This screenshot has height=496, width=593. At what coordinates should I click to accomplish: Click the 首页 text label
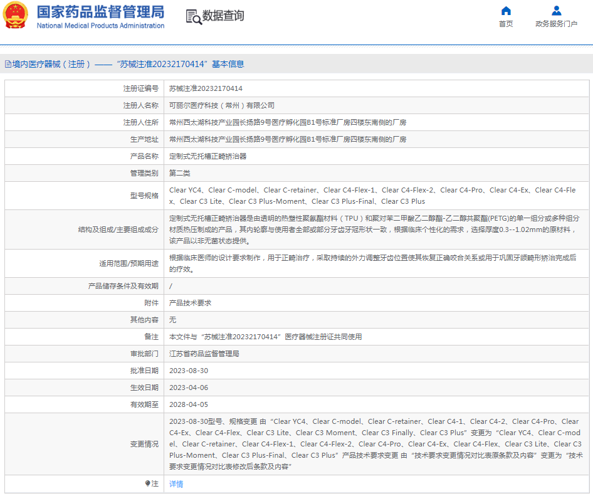506,24
